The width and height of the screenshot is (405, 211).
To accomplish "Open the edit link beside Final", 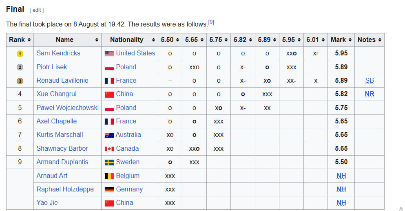I will click(x=37, y=10).
